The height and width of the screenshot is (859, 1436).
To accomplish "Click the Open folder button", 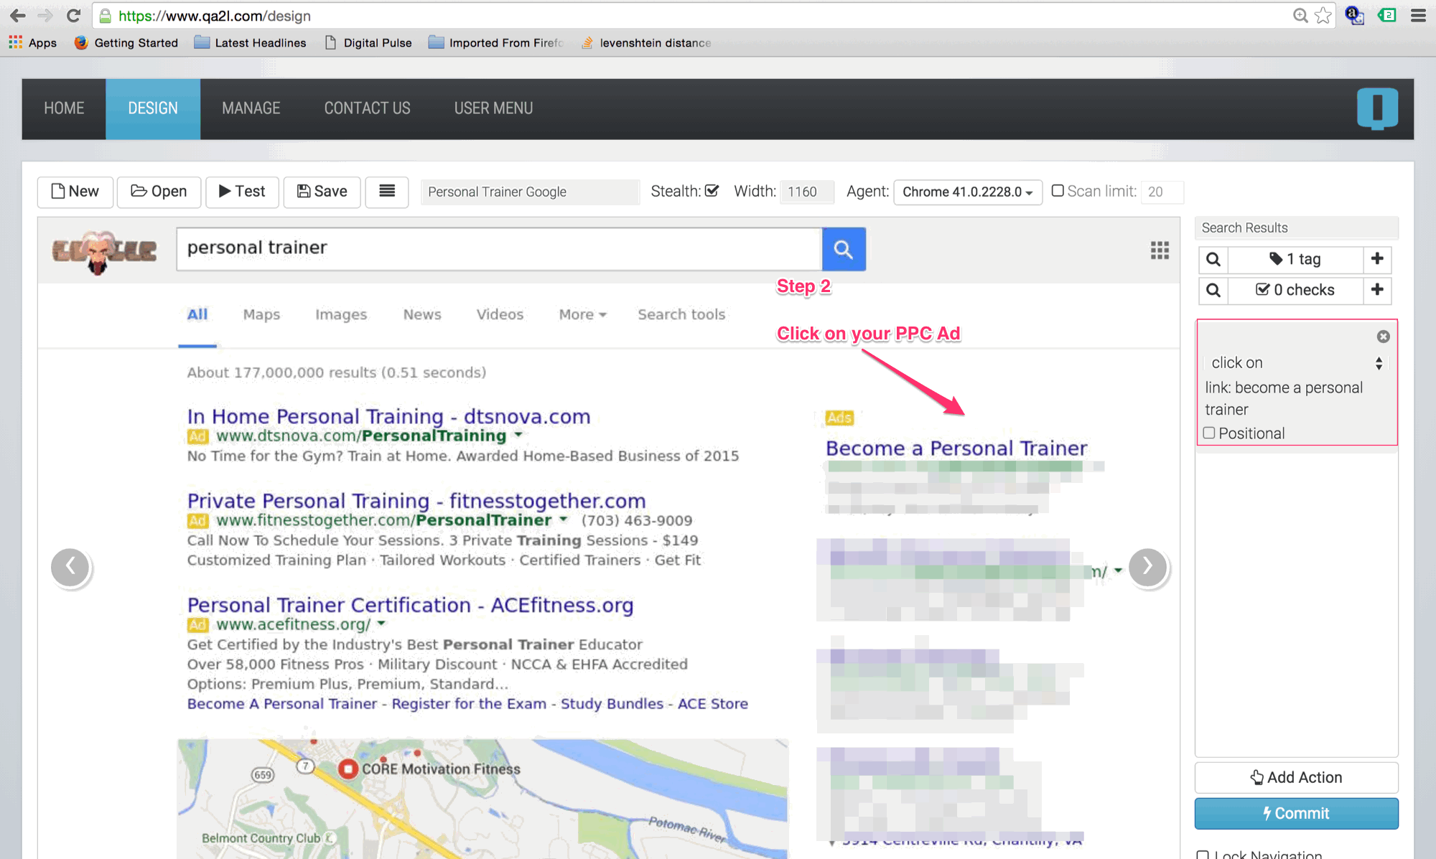I will pyautogui.click(x=159, y=192).
